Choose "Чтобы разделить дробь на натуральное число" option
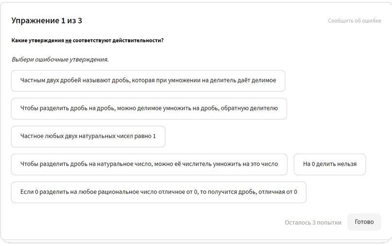The image size is (392, 246). point(149,164)
